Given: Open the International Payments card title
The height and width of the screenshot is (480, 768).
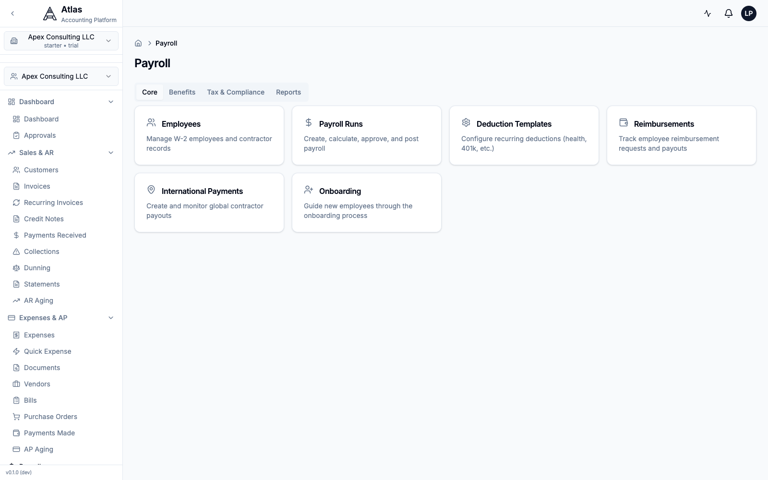Looking at the screenshot, I should 202,191.
